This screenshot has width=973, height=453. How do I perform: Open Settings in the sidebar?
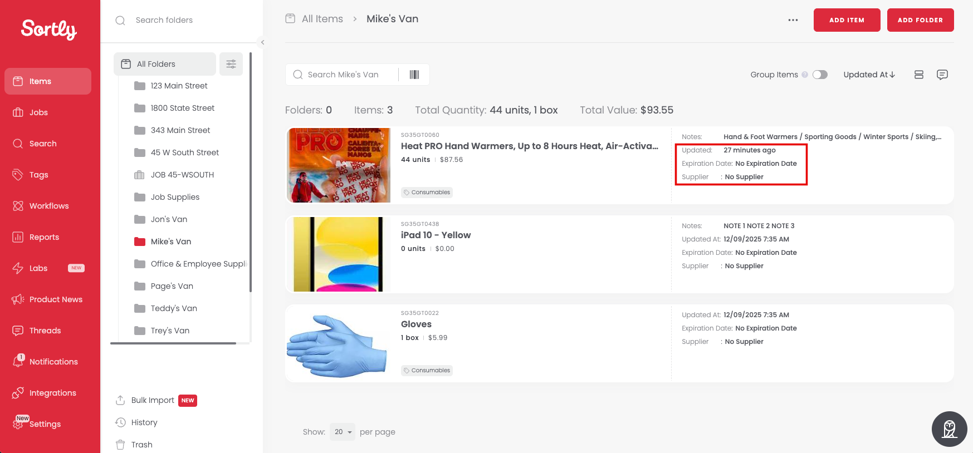click(48, 424)
